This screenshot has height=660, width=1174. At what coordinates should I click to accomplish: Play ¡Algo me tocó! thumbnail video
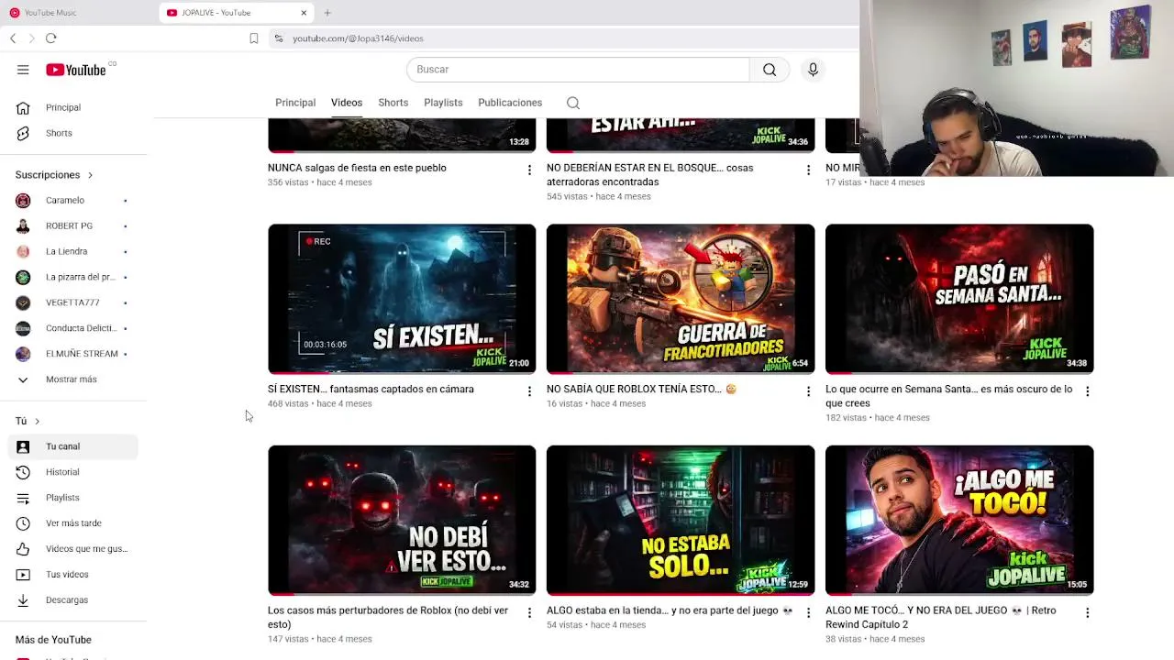959,521
